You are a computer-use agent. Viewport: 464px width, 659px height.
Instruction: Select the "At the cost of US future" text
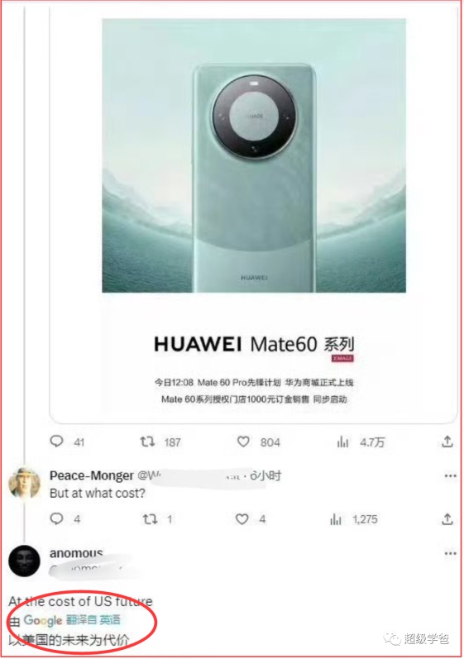[x=80, y=601]
